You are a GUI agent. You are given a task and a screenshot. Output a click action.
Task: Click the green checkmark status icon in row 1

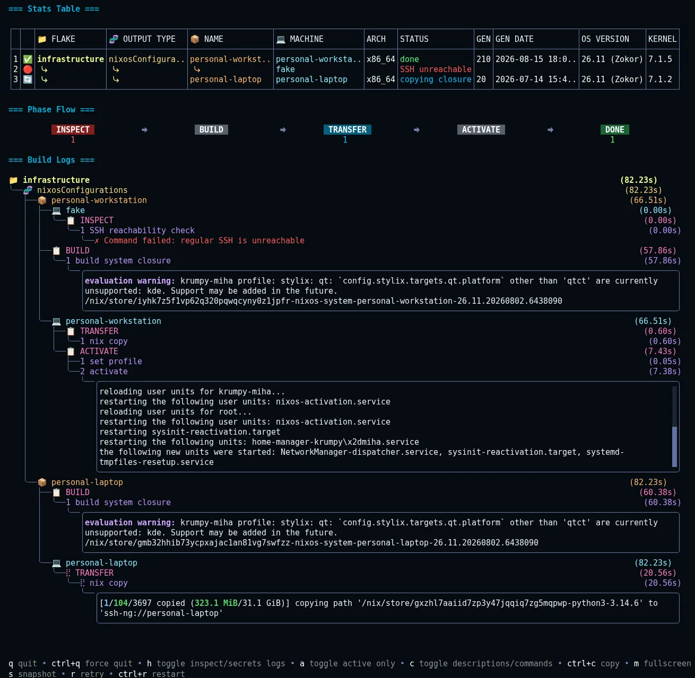[x=28, y=59]
